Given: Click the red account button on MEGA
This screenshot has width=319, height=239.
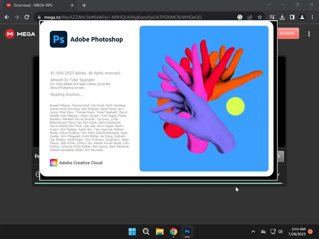Looking at the screenshot, I should (288, 33).
